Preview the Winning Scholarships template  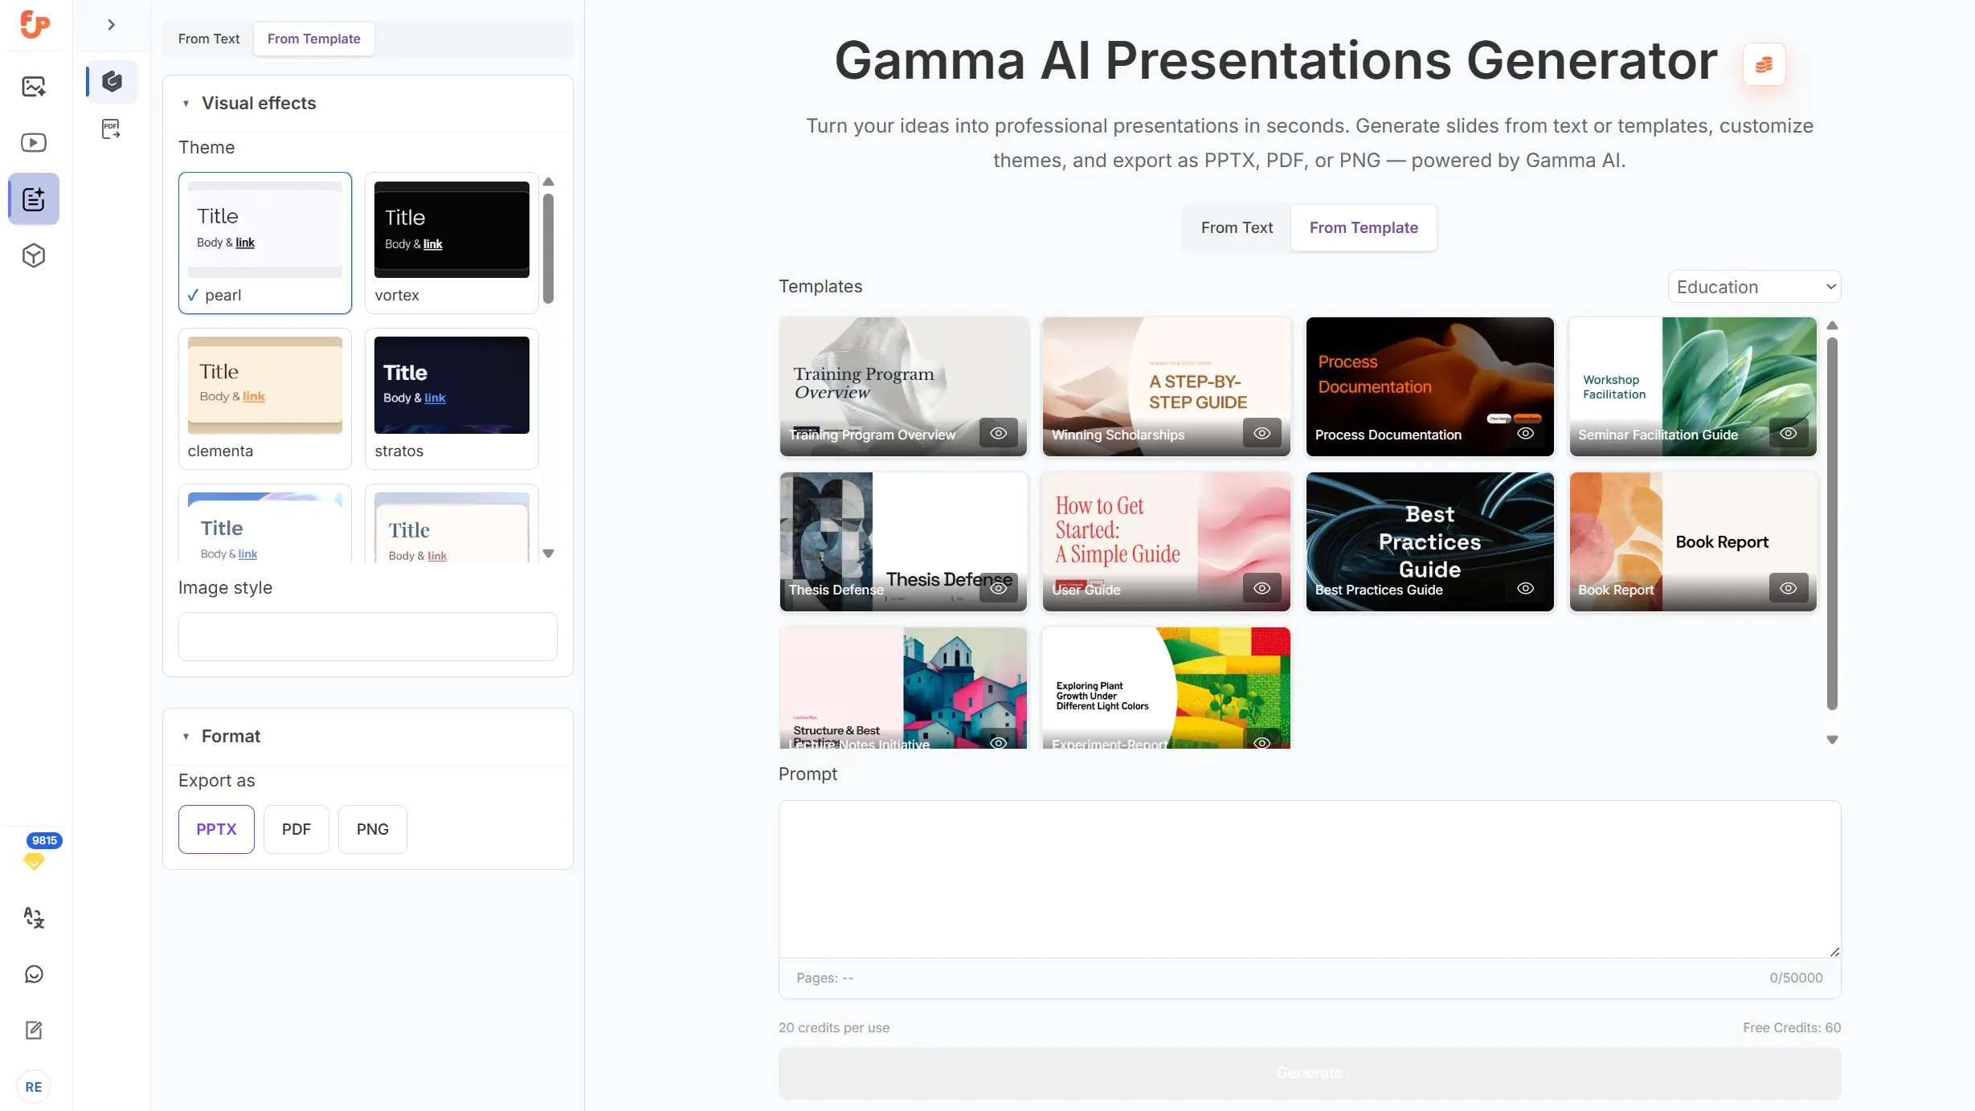click(1261, 433)
